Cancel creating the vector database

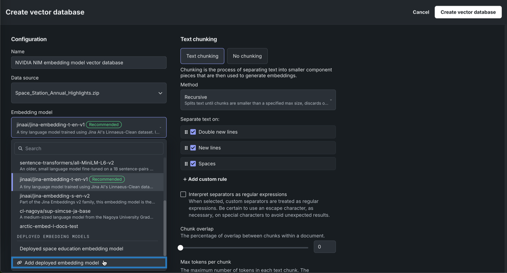pos(421,12)
